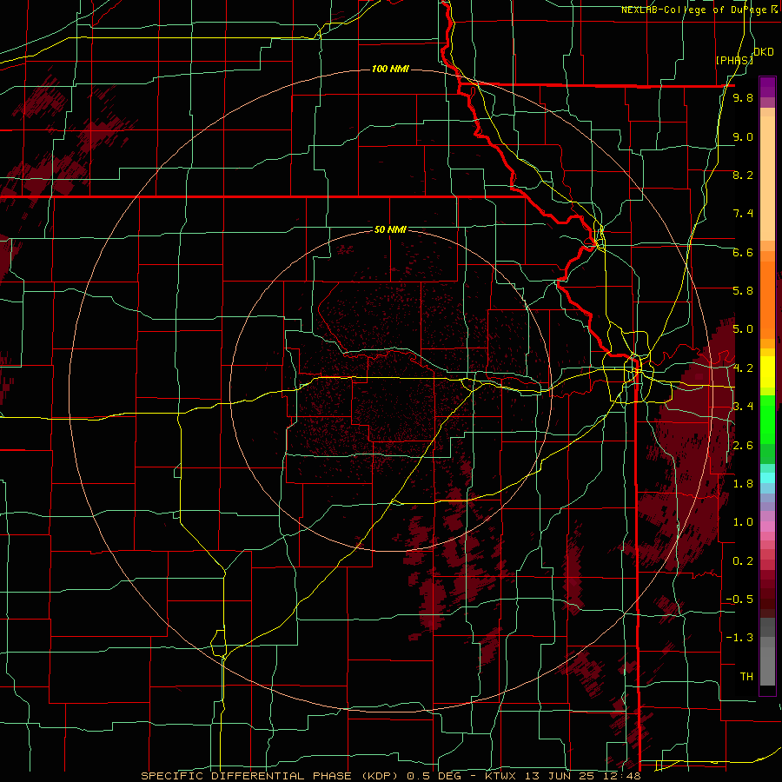Click the purple segment atop the color bar
Image resolution: width=782 pixels, height=782 pixels.
767,87
